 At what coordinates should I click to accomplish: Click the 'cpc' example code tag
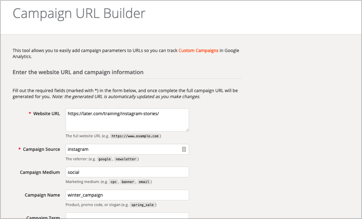point(114,182)
